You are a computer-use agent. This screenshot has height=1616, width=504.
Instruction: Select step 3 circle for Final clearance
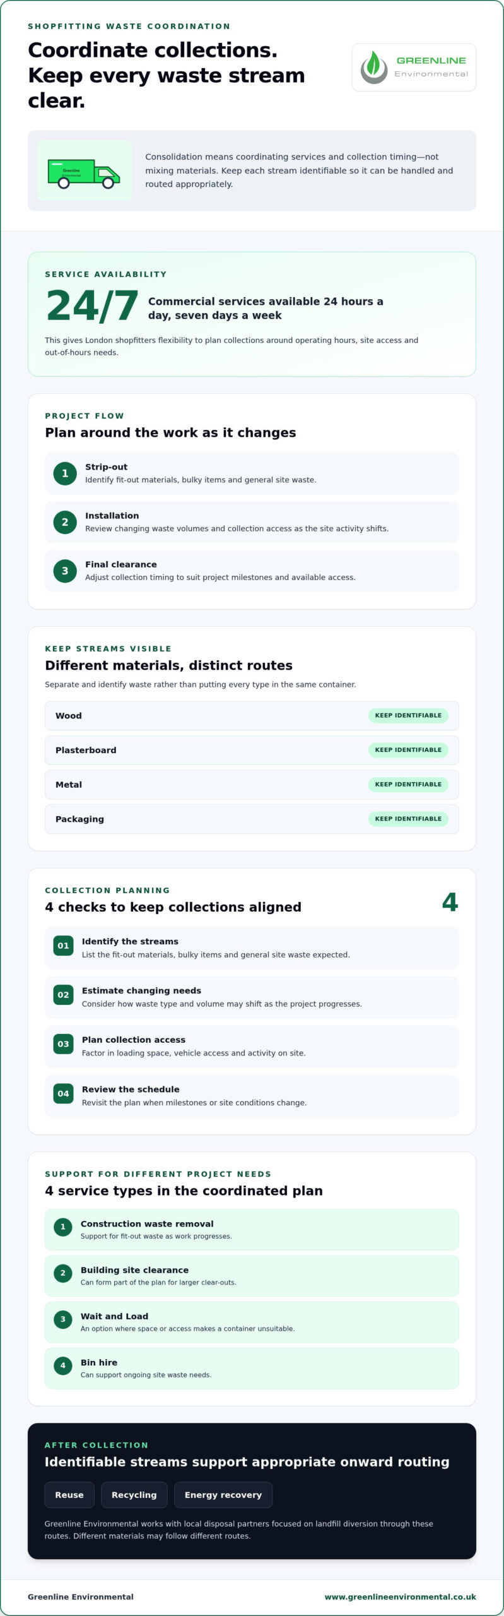tap(65, 571)
